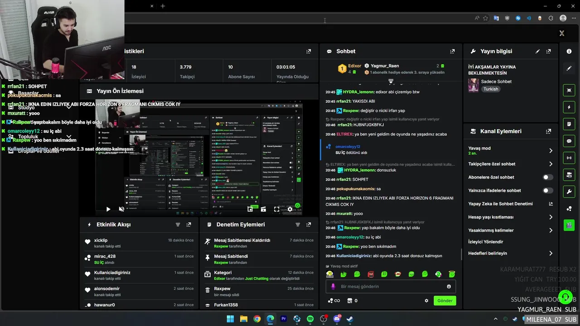Screen dimensions: 580x326
Task: Toggle the chat bubble widget in sidebar
Action: point(569,141)
